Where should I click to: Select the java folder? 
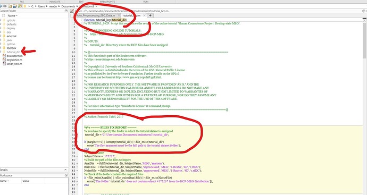pyautogui.click(x=9, y=40)
